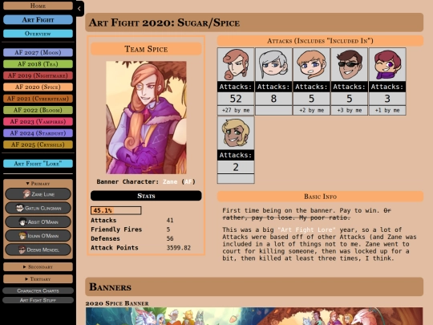Image resolution: width=433 pixels, height=325 pixels.
Task: Follow the "Art Fight Lore" link in Basic Info
Action: 306,230
